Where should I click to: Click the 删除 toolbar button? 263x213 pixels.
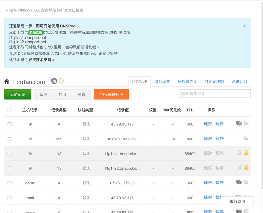[81, 95]
